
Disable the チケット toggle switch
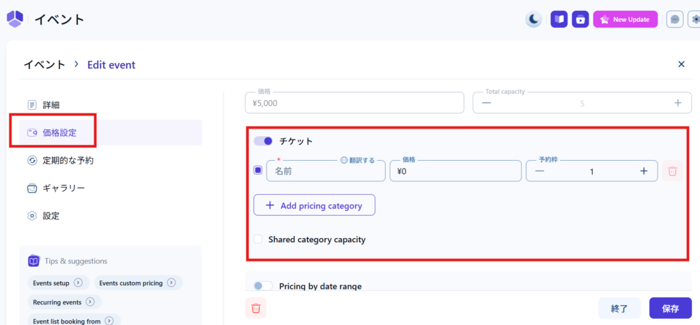click(263, 141)
